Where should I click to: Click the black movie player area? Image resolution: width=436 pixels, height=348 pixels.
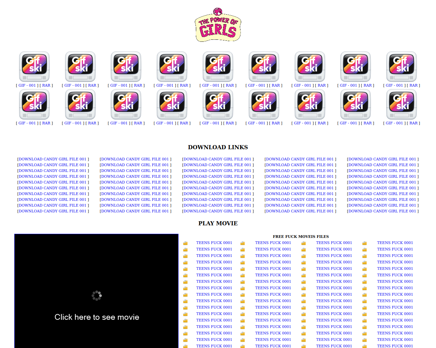[x=96, y=291]
